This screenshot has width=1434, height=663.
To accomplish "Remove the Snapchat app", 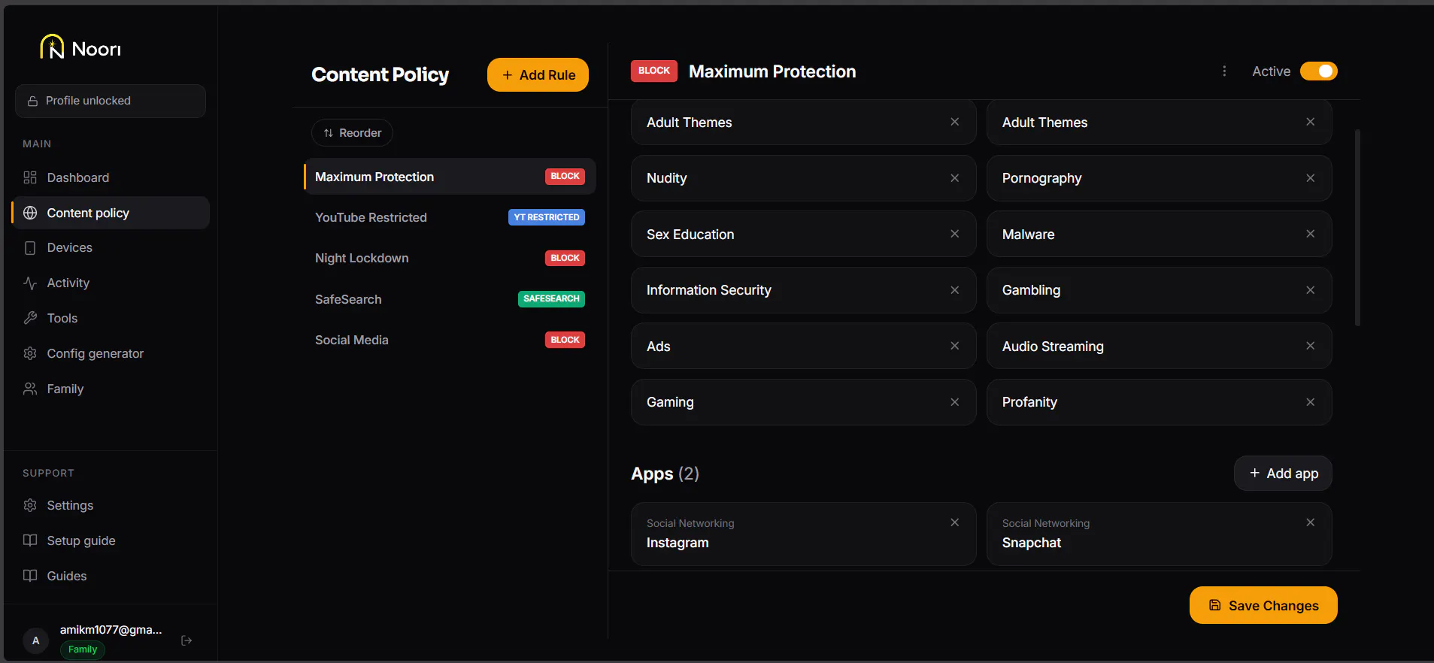I will [1310, 522].
